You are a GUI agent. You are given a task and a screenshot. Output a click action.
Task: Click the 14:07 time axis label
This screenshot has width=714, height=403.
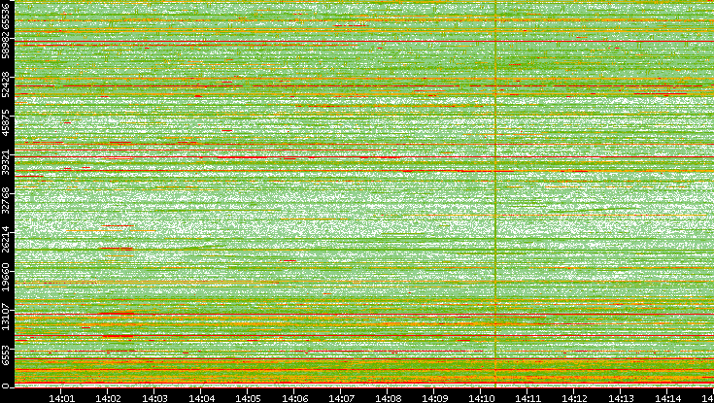(341, 399)
